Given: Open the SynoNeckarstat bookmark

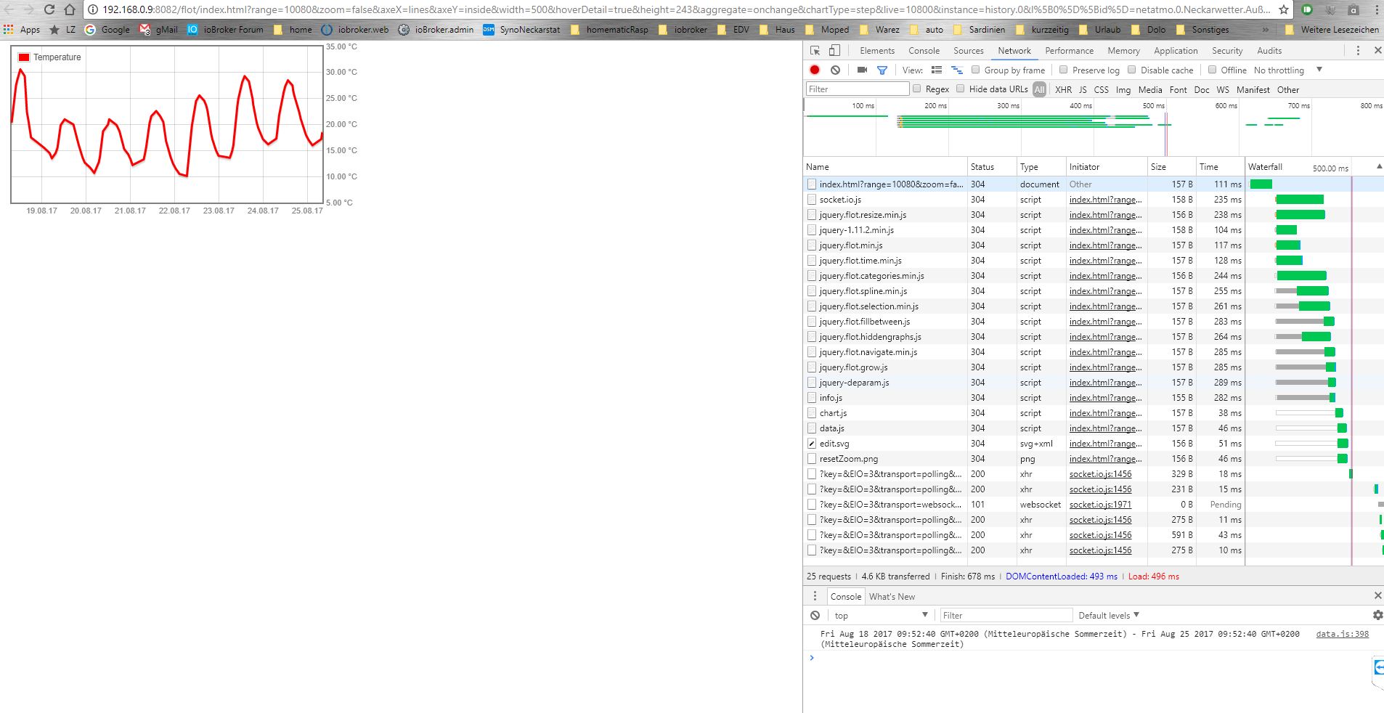Looking at the screenshot, I should click(522, 30).
